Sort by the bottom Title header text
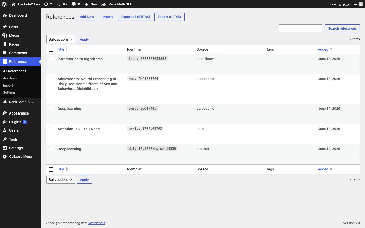Image resolution: width=365 pixels, height=228 pixels. [61, 169]
